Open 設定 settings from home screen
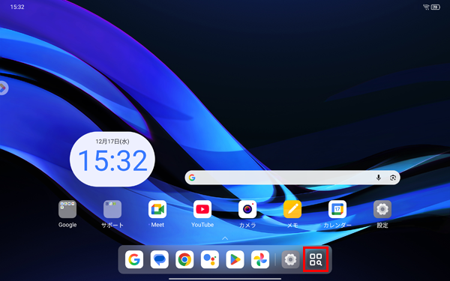Viewport: 450px width, 281px height. coord(382,209)
